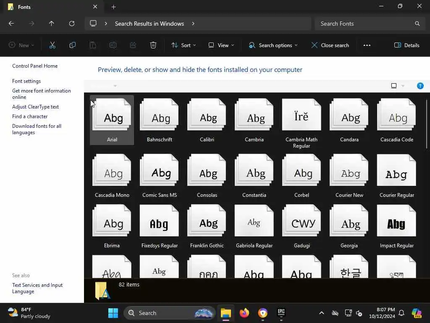The width and height of the screenshot is (430, 323).
Task: Click the fonts list vertical scrollbar
Action: tap(427, 124)
